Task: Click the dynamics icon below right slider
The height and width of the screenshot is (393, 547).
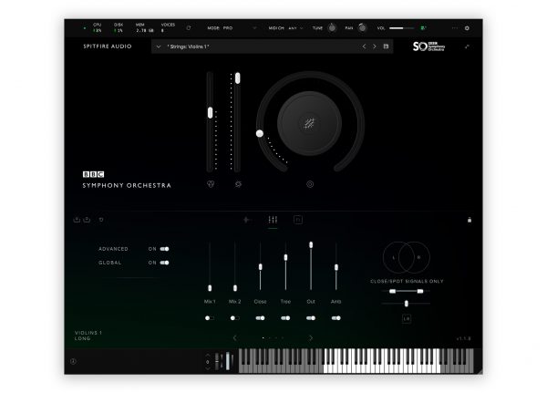Action: tap(238, 184)
